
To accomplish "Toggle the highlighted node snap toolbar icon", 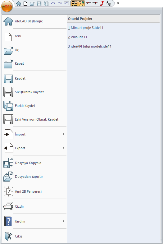I will [x=81, y=3].
